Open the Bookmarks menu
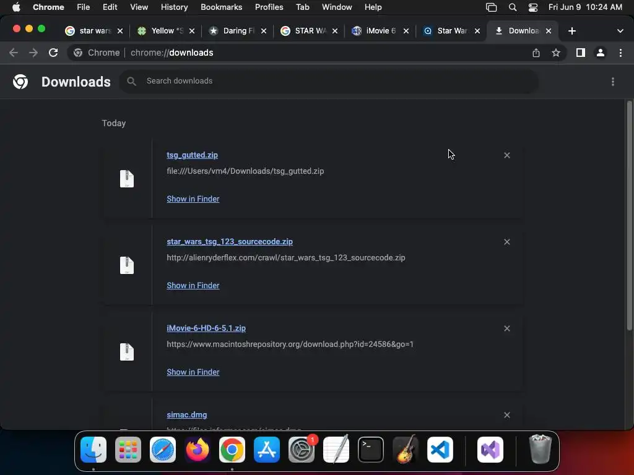The image size is (634, 475). (221, 7)
